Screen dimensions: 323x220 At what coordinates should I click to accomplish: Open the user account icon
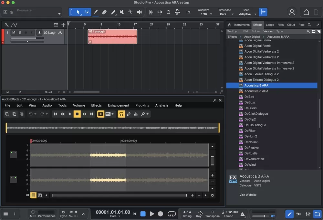(292, 12)
